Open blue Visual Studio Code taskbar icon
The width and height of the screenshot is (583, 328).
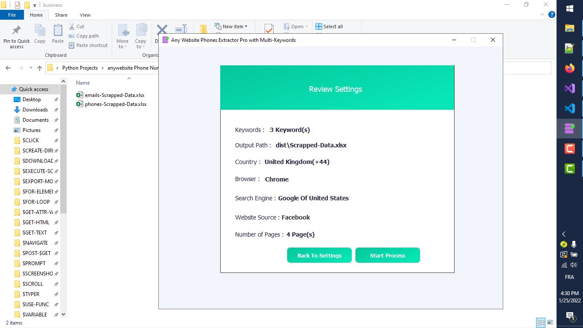click(x=570, y=108)
